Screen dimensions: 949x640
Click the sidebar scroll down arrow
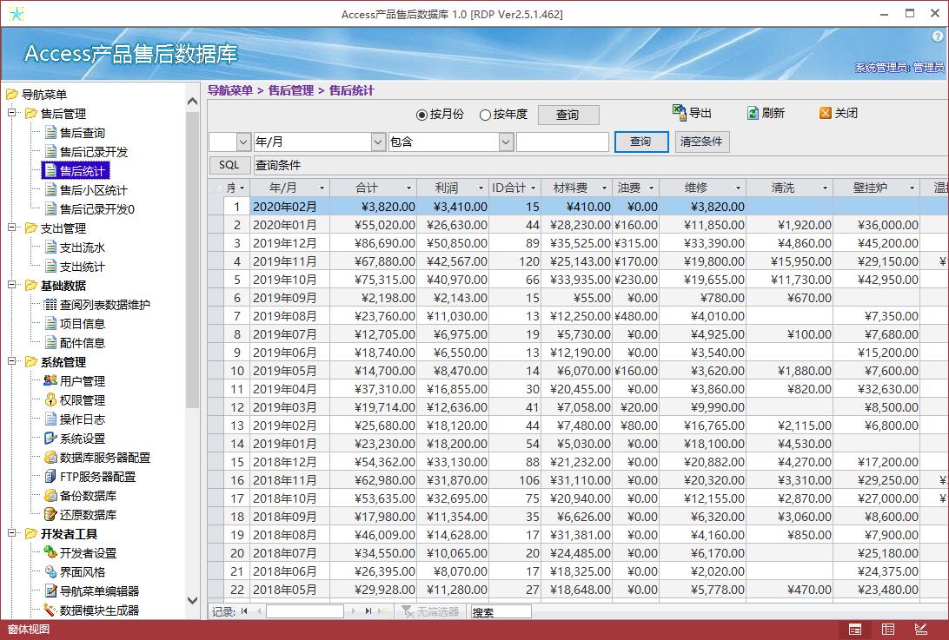point(192,601)
